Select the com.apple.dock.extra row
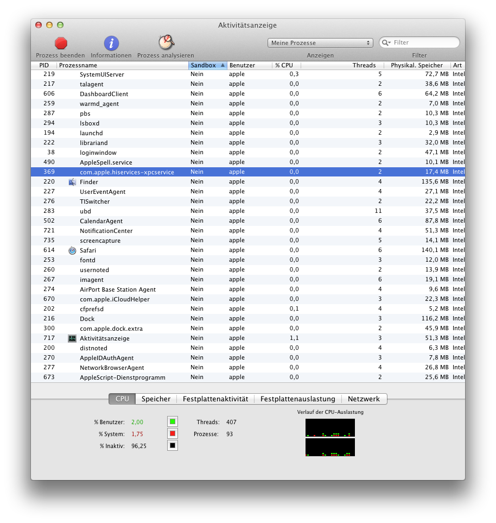The height and width of the screenshot is (523, 496). [x=248, y=329]
